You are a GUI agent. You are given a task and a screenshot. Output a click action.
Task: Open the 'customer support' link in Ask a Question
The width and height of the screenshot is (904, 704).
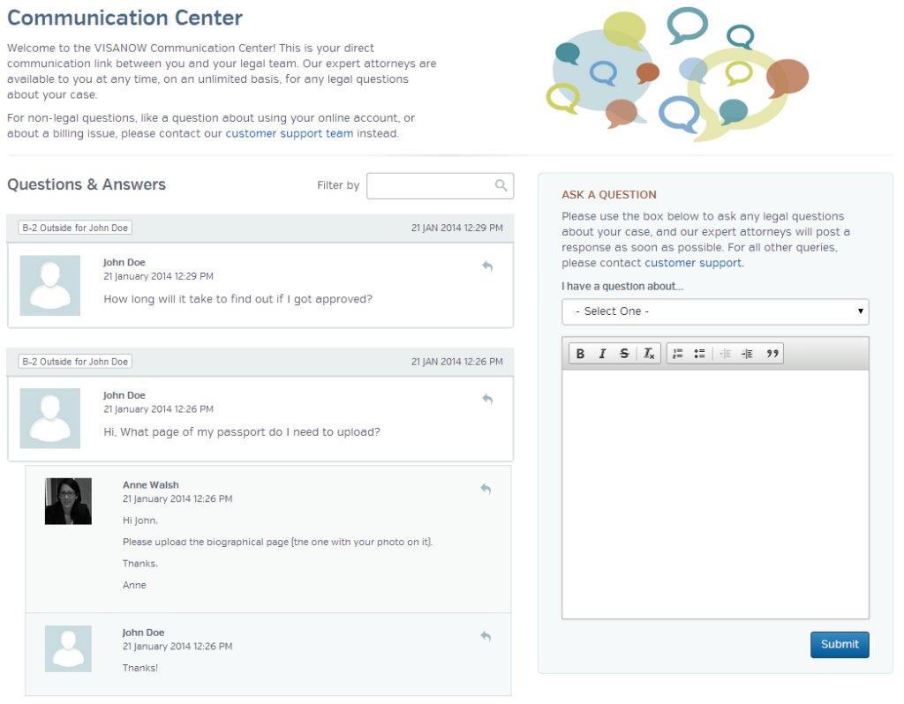tap(692, 263)
